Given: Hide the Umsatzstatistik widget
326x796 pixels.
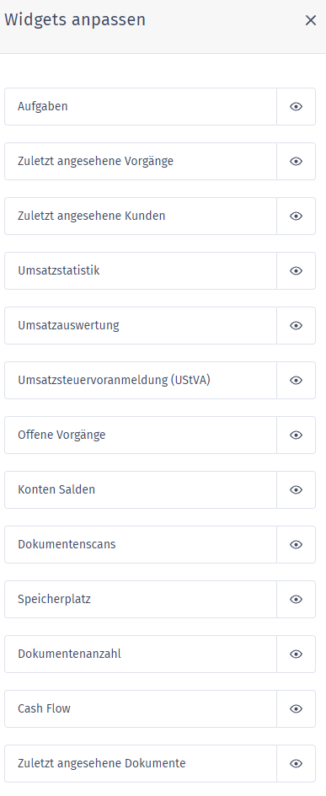Looking at the screenshot, I should (296, 271).
